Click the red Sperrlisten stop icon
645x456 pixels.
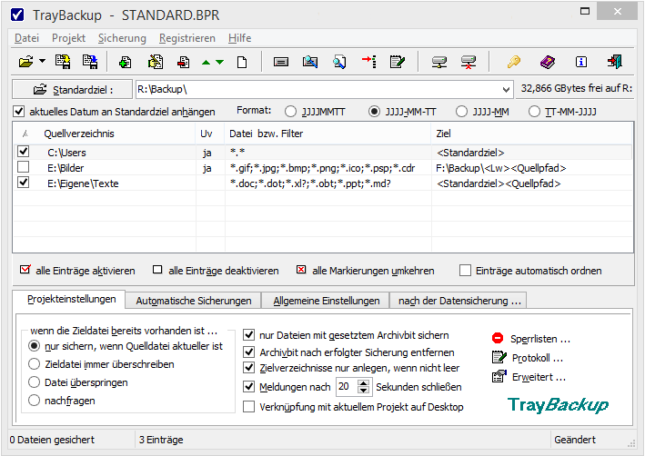pyautogui.click(x=498, y=338)
